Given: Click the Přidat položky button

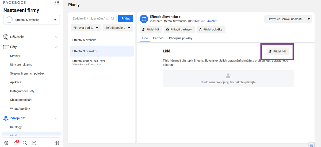Looking at the screenshot, I should [211, 29].
